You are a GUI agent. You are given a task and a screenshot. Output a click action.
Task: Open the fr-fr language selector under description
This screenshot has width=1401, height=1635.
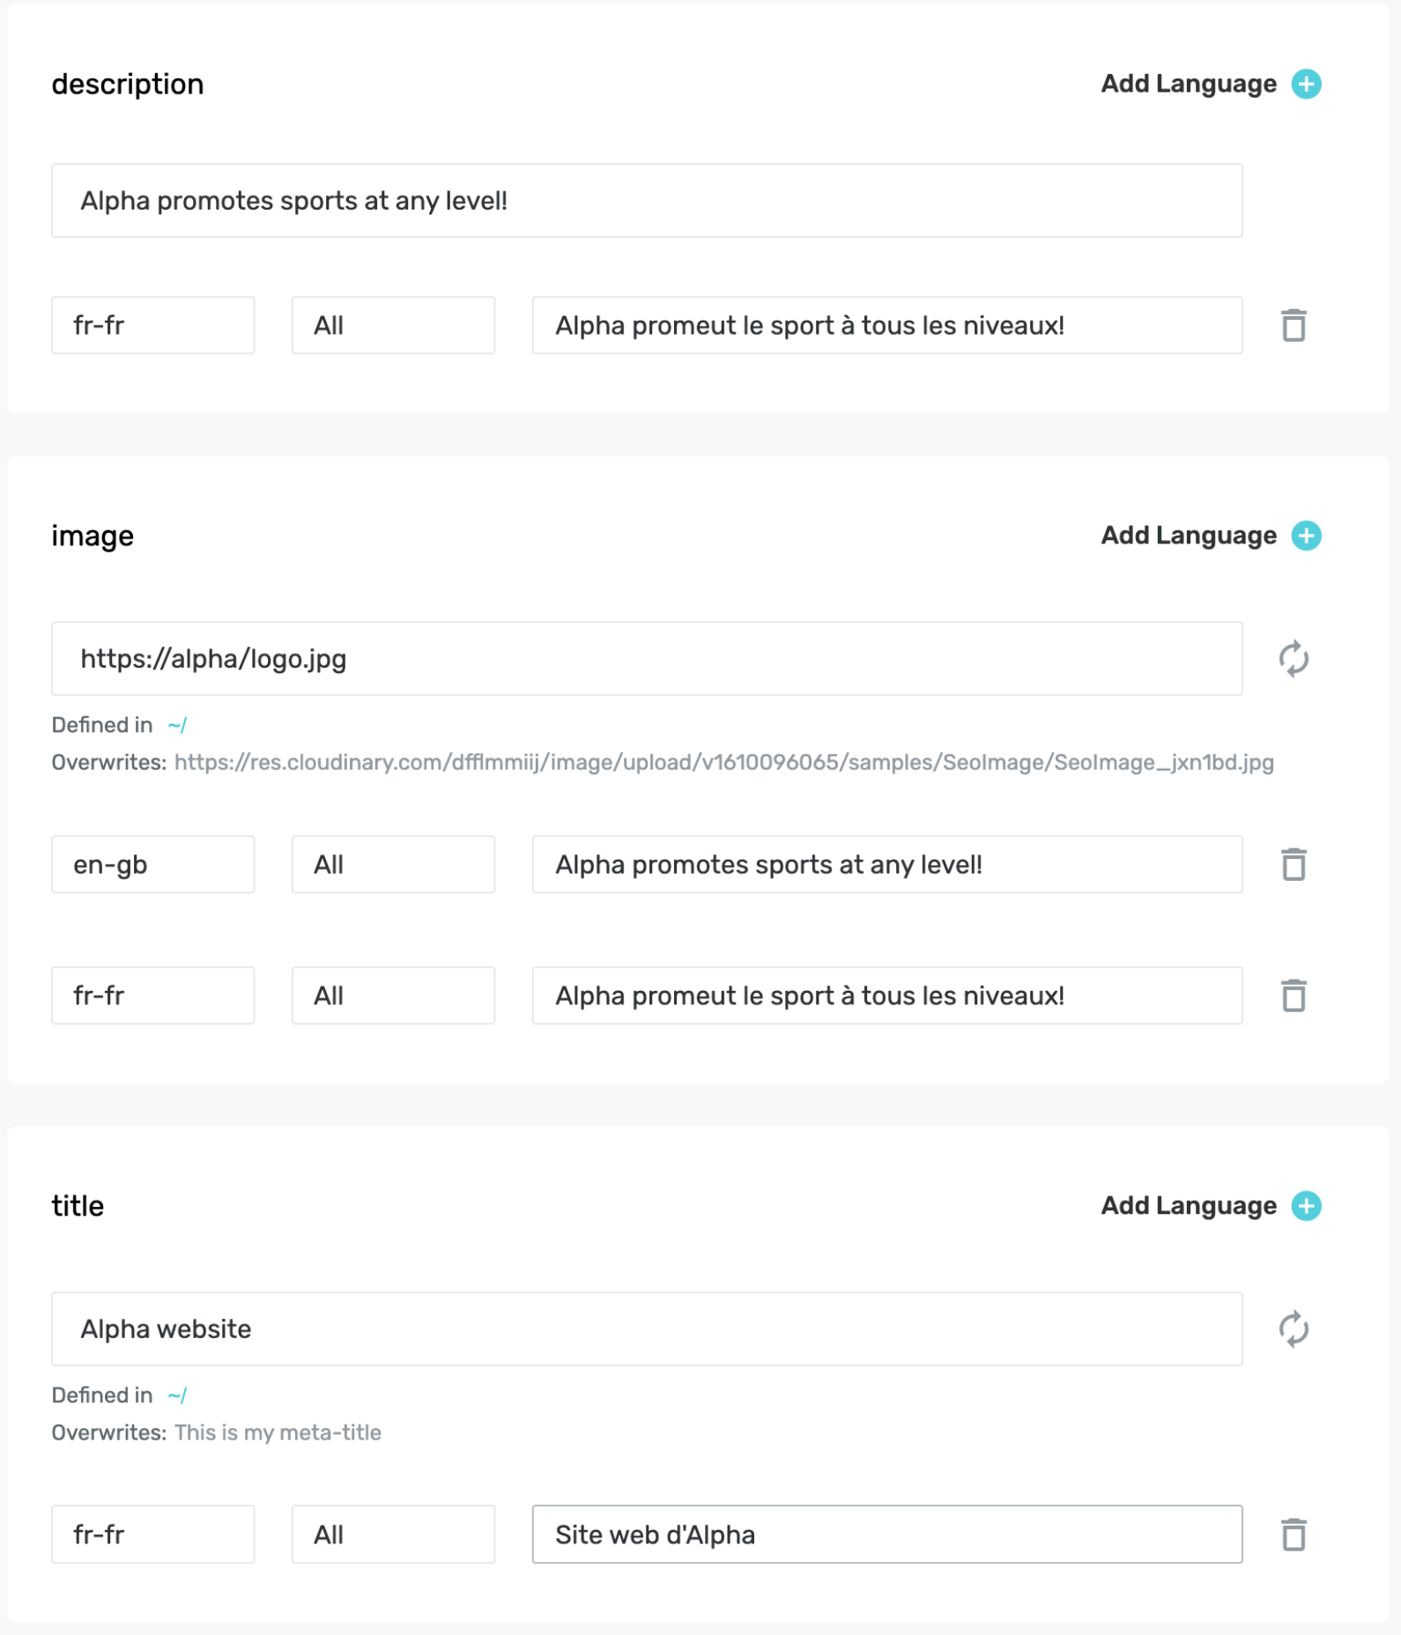pos(153,325)
